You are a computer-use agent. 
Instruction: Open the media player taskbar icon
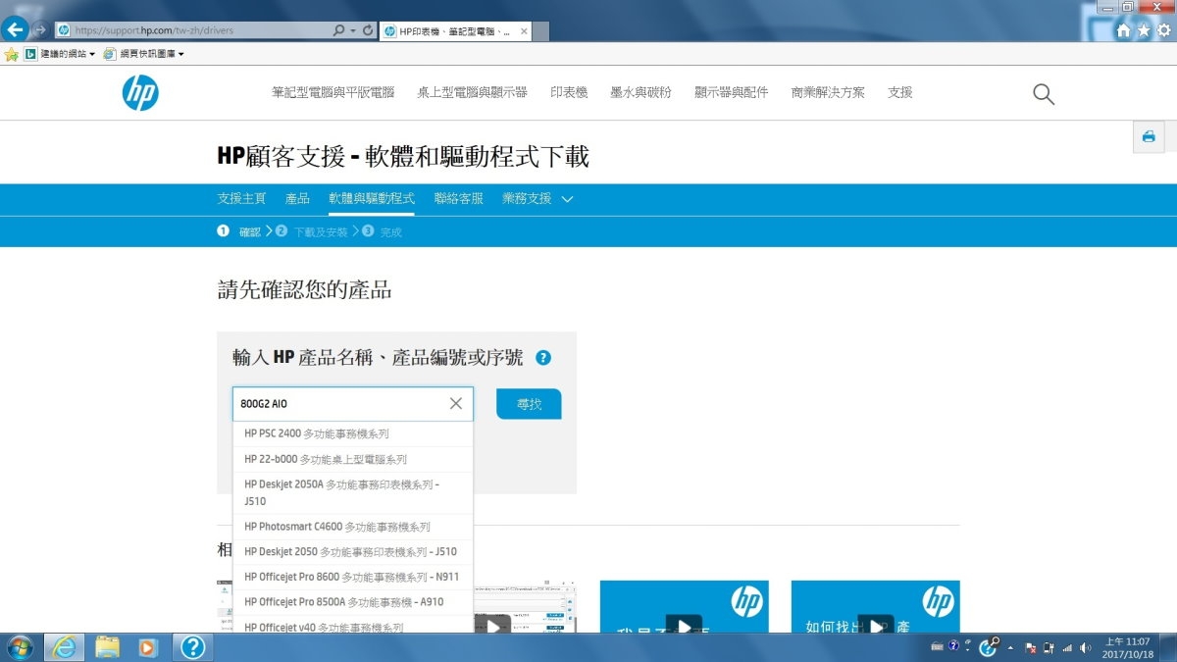click(x=149, y=647)
